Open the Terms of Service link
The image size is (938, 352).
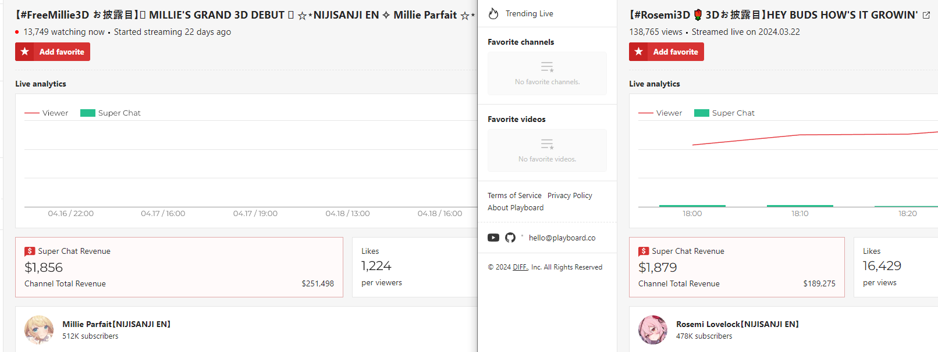[x=514, y=196]
